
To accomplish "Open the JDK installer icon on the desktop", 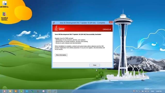I will click(4, 4).
